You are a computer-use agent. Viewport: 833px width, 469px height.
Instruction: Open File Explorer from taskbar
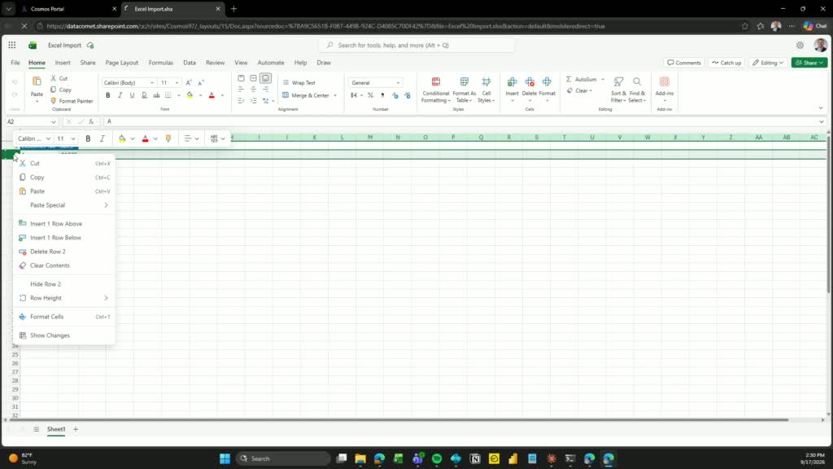(x=360, y=458)
